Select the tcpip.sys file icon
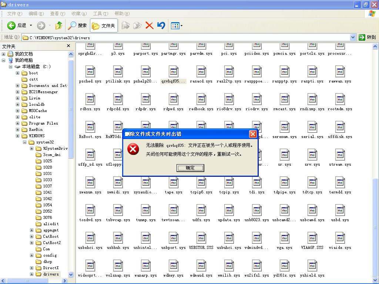This screenshot has width=379, height=284. tap(229, 183)
